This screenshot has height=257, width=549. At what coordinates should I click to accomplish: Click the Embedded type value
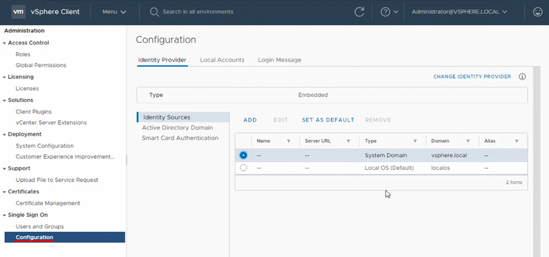(313, 95)
